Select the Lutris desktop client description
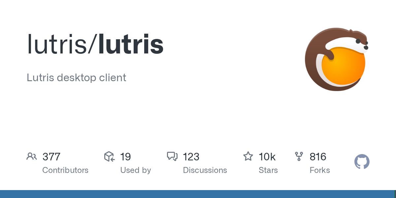Image resolution: width=396 pixels, height=198 pixels. 77,78
